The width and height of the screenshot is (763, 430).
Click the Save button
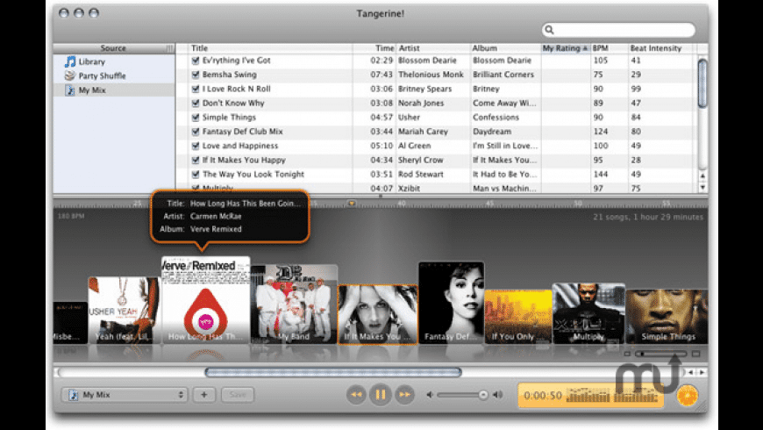tap(238, 394)
